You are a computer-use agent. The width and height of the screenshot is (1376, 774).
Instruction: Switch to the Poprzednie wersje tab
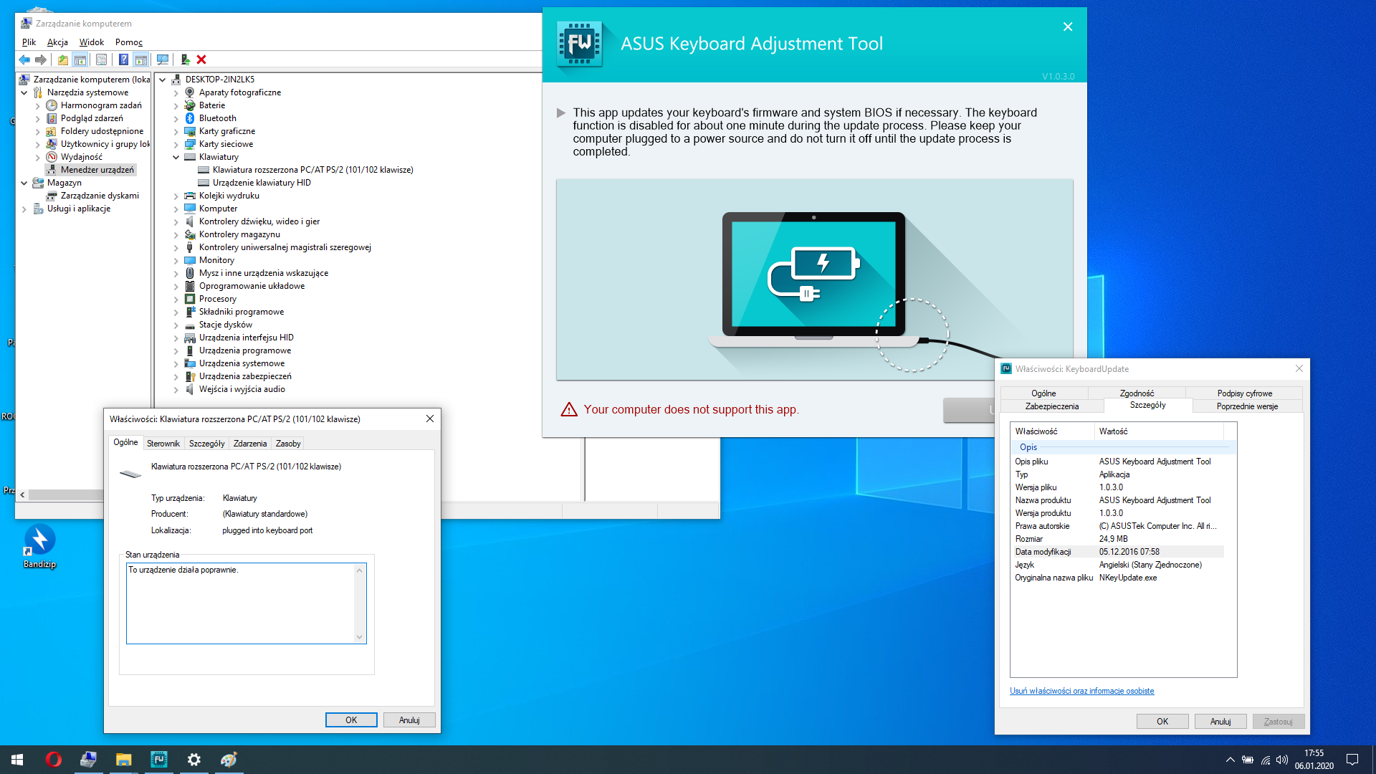(1246, 406)
